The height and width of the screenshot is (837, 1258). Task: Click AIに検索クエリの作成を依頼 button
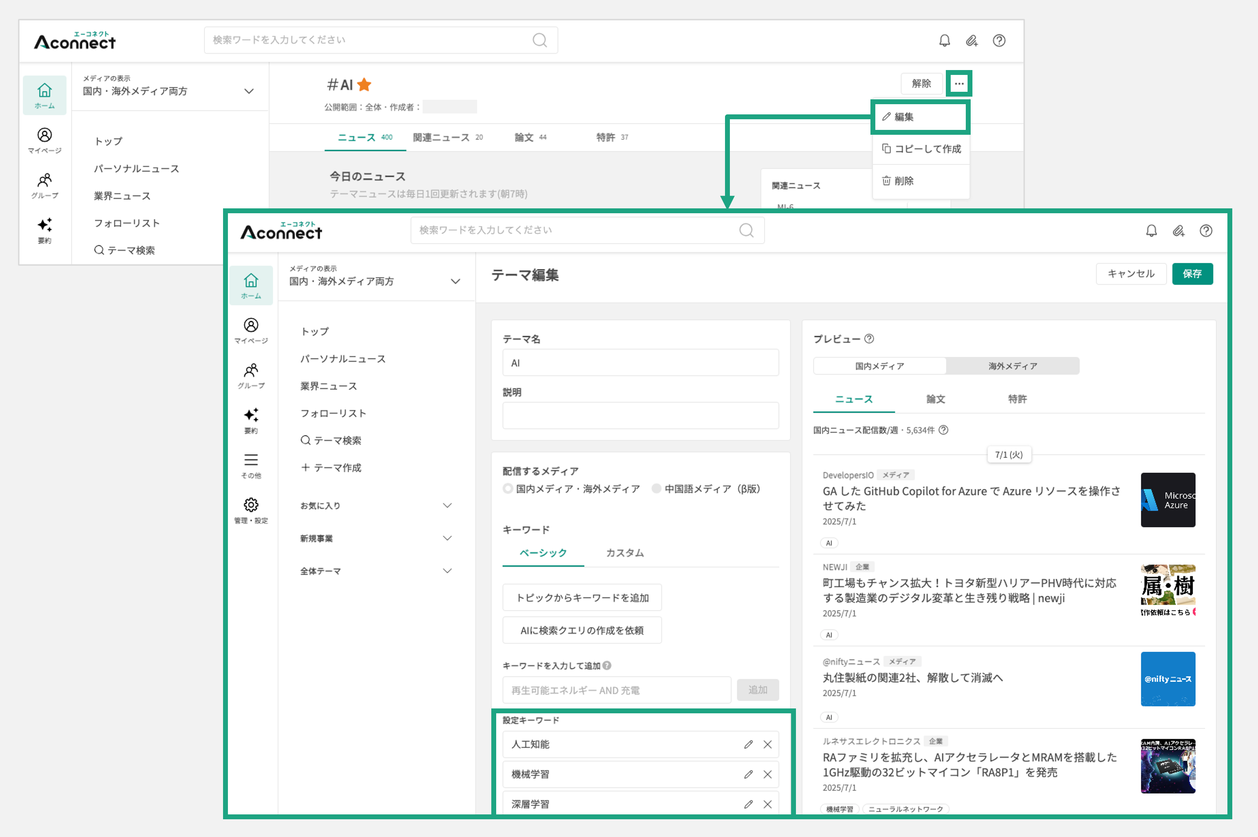(582, 630)
